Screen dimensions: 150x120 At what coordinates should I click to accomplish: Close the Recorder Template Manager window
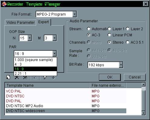coord(146,4)
